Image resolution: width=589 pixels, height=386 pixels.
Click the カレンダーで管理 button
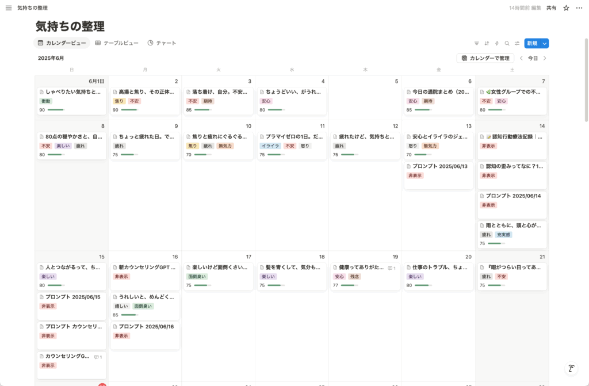[x=485, y=58]
